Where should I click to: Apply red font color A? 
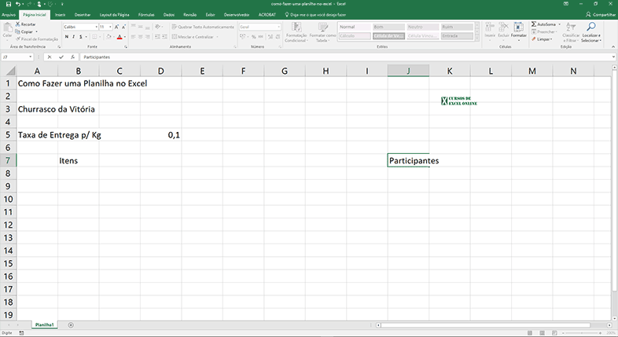(x=120, y=37)
